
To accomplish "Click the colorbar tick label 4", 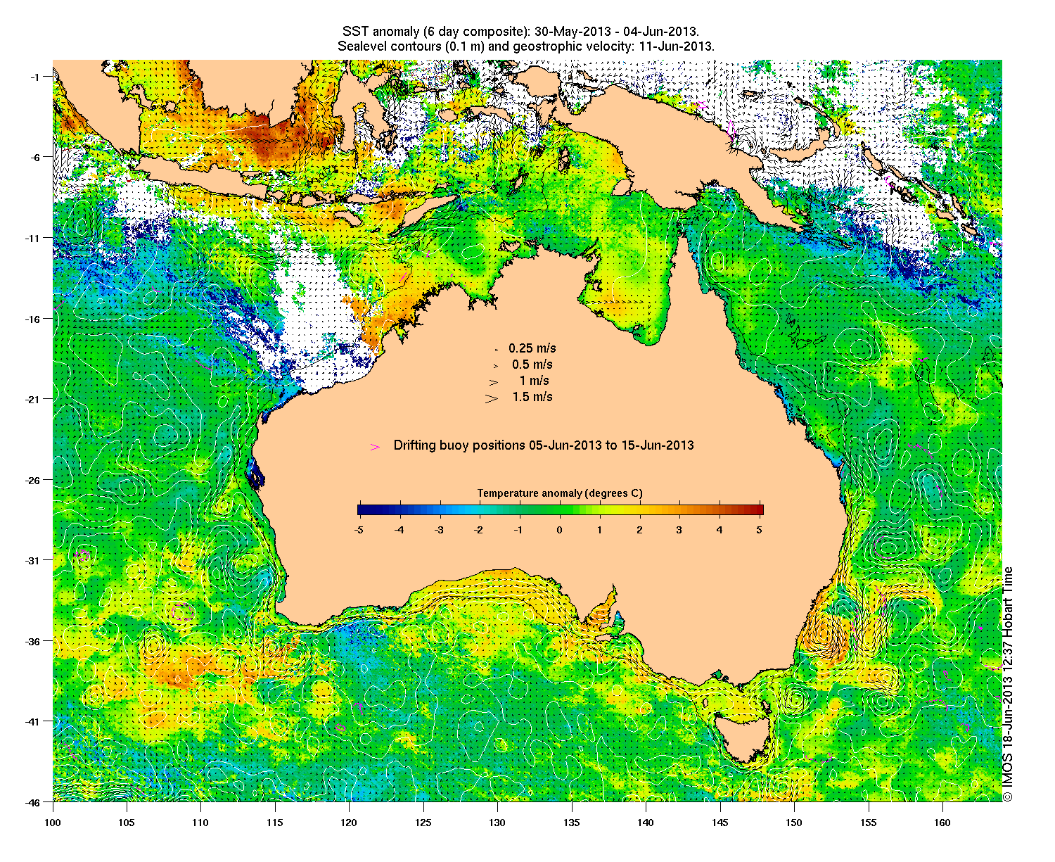I will pos(720,530).
